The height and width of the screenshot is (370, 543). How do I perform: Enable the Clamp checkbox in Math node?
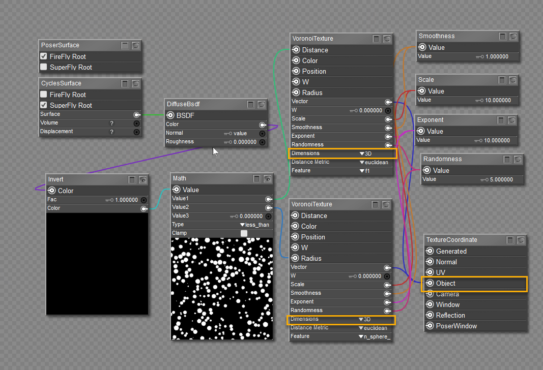(244, 233)
